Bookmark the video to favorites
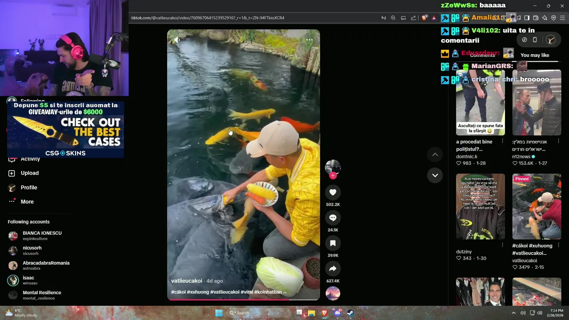The width and height of the screenshot is (569, 320). click(333, 243)
